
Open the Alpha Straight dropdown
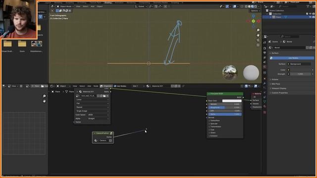[x=98, y=119]
